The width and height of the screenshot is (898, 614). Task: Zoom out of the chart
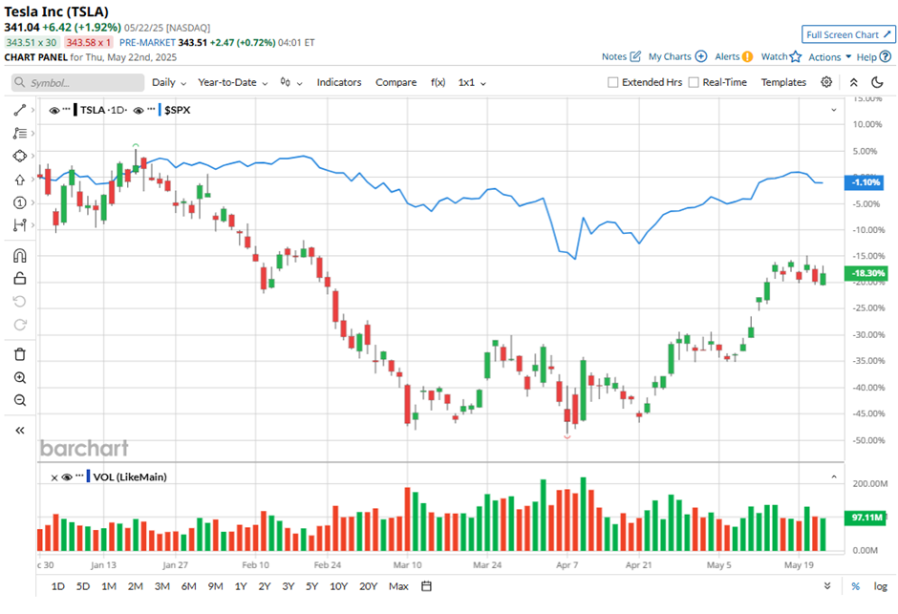[x=19, y=400]
